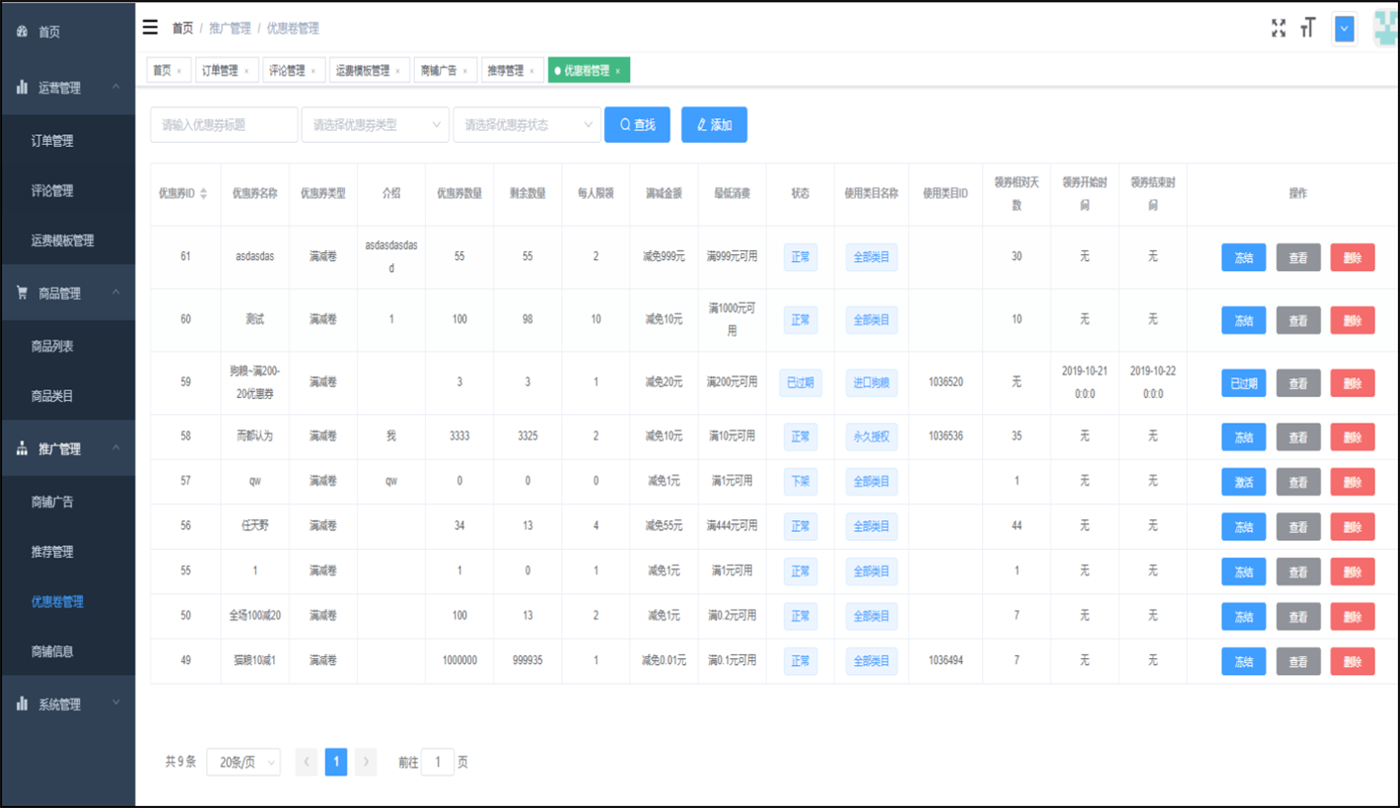
Task: Click the user avatar in top-right
Action: (x=1387, y=28)
